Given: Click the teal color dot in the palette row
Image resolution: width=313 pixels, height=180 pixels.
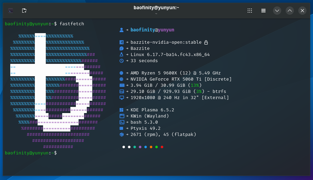Looking at the screenshot, I should pyautogui.click(x=135, y=147).
